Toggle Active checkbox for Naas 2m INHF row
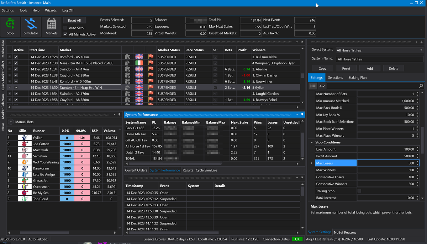 [16, 63]
